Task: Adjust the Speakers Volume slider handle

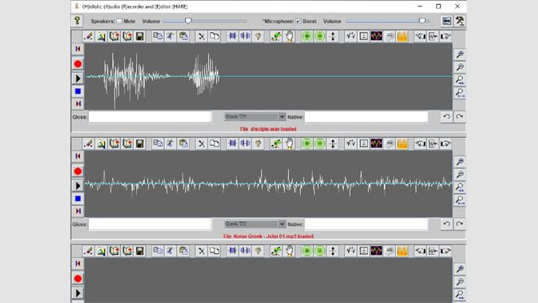Action: point(188,21)
